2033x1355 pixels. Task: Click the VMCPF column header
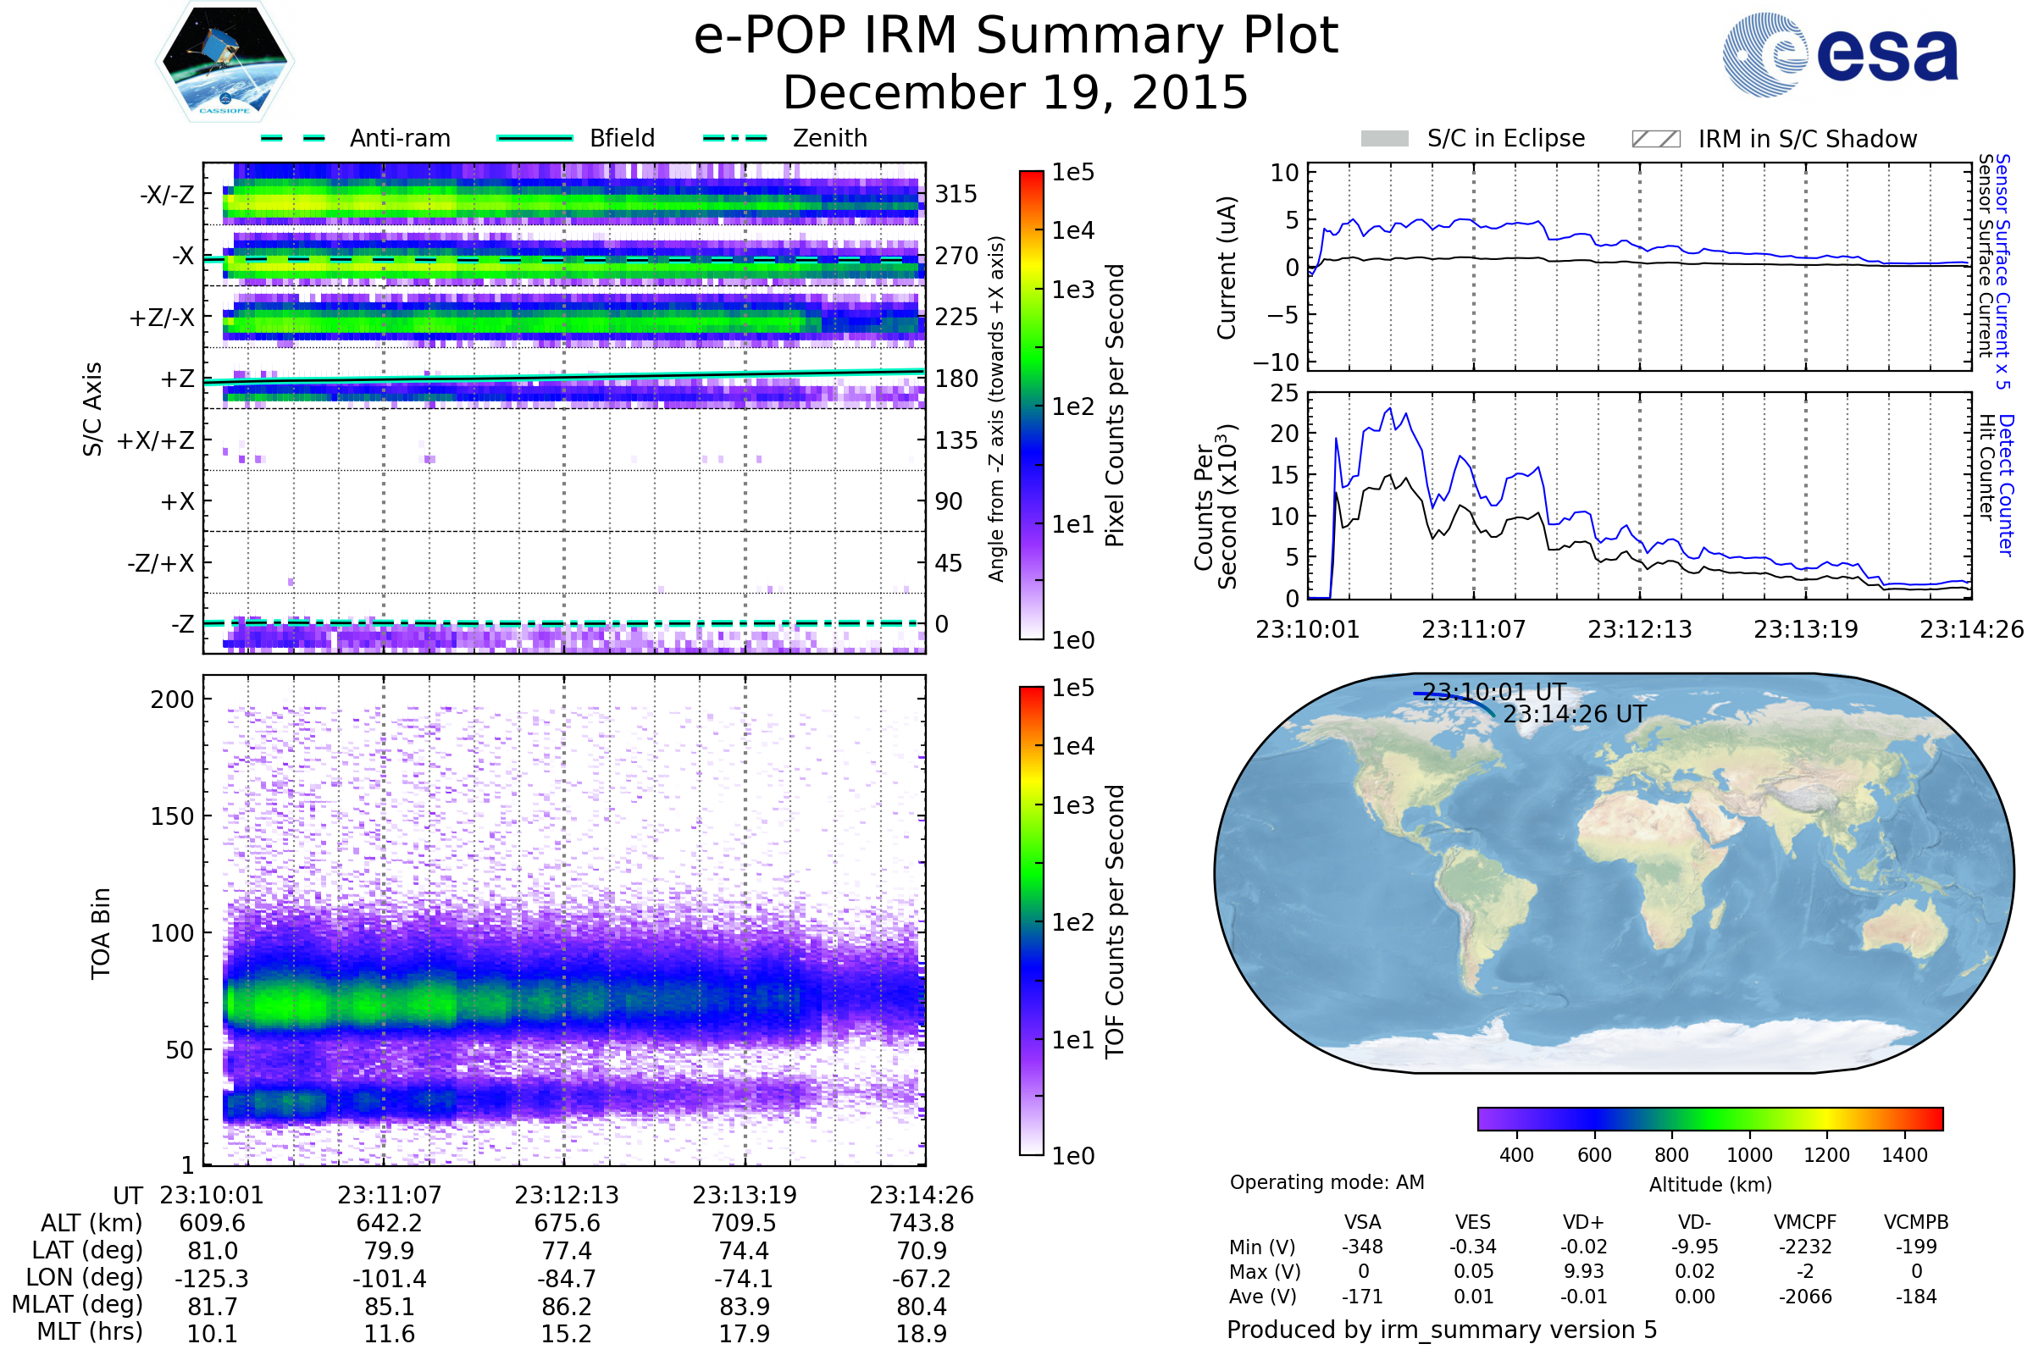click(x=1805, y=1222)
